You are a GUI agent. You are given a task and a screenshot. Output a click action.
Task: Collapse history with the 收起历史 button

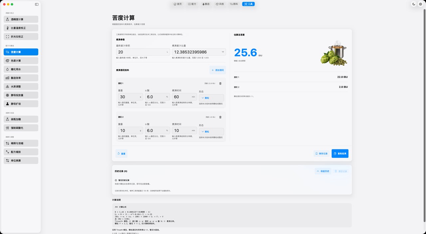(323, 171)
